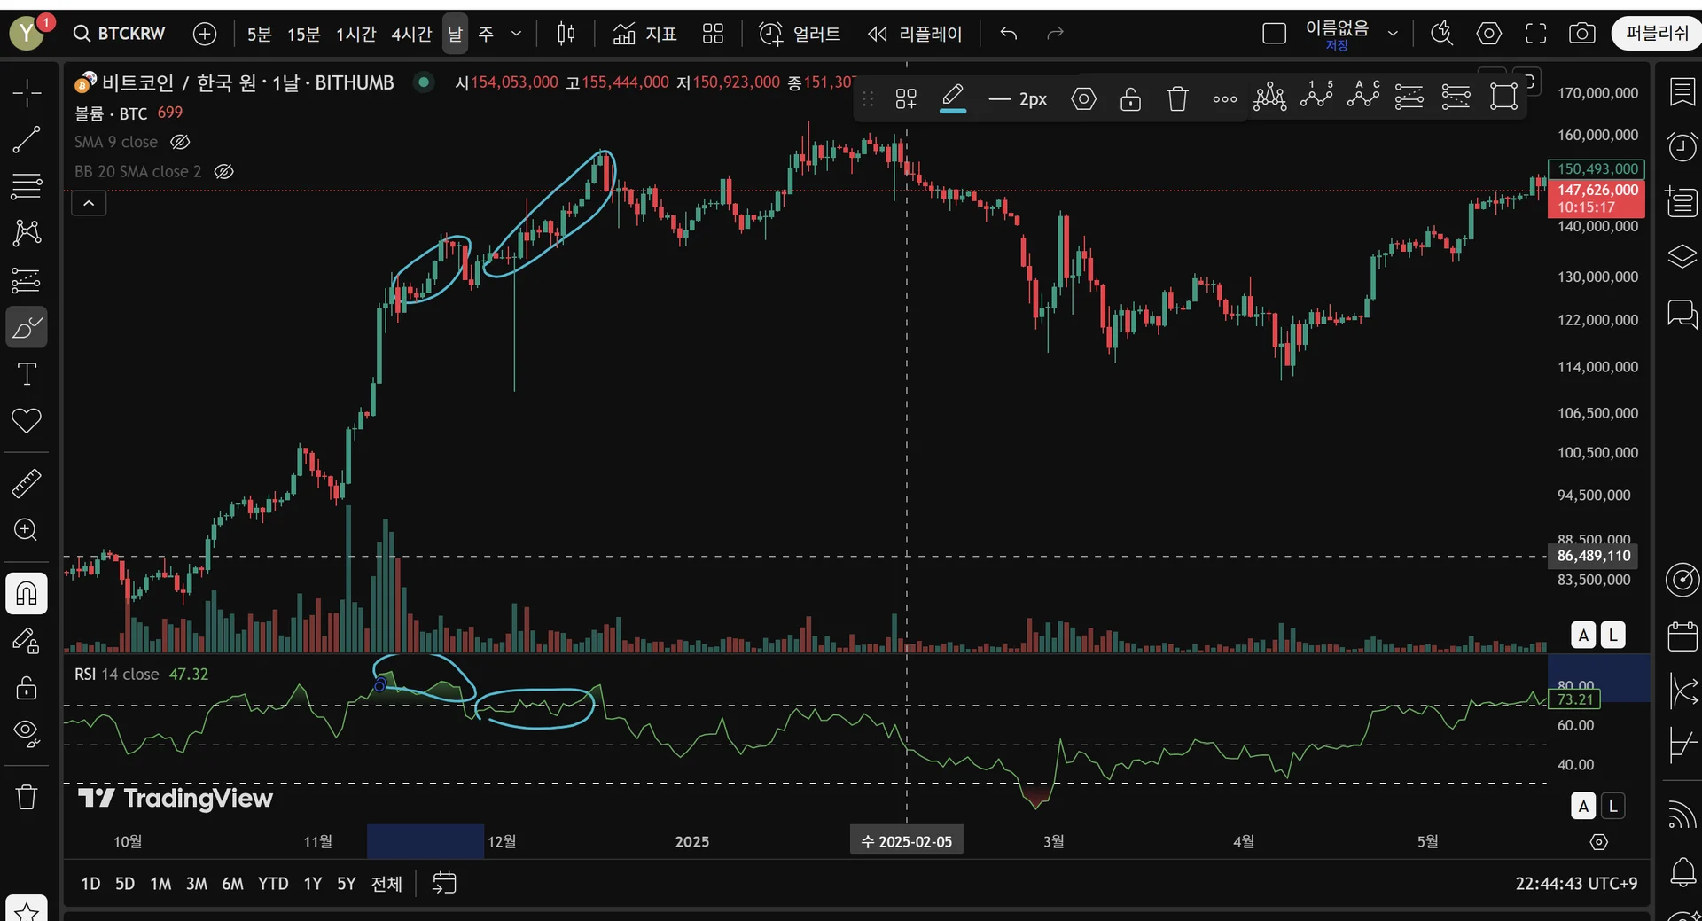Select the Text tool in left toolbar
Image resolution: width=1702 pixels, height=921 pixels.
click(27, 374)
